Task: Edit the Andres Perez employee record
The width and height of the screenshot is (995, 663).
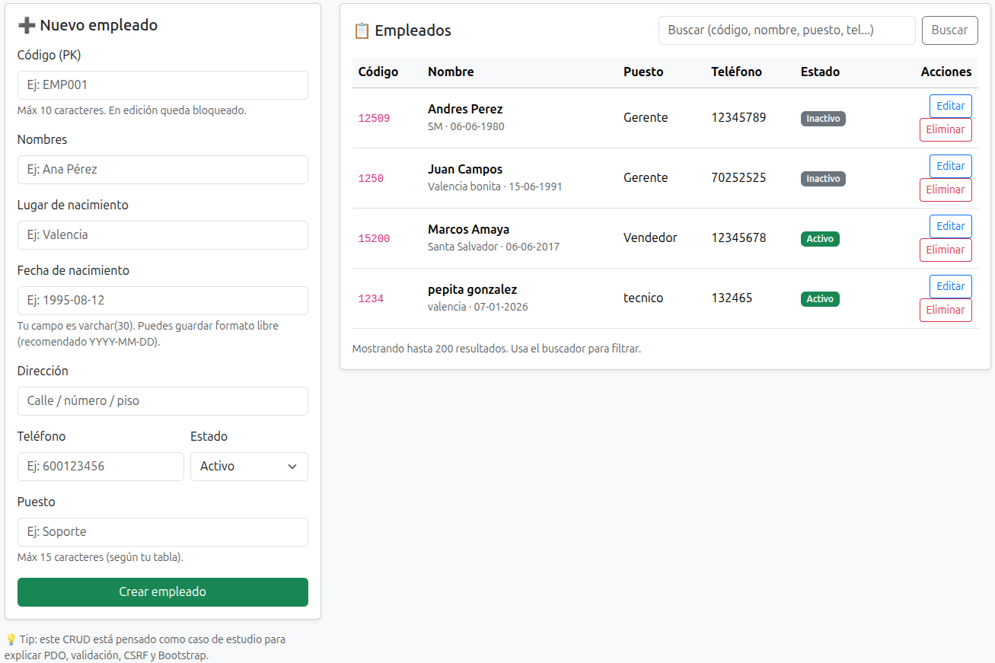Action: click(x=950, y=106)
